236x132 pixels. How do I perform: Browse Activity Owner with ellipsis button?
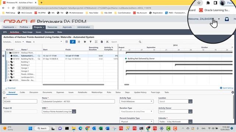click(x=190, y=111)
